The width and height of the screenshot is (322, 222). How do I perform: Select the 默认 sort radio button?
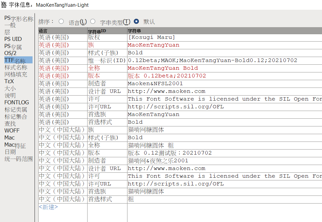pyautogui.click(x=136, y=21)
